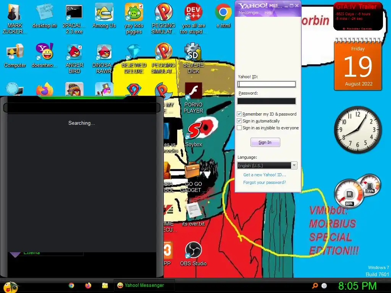The height and width of the screenshot is (293, 391).
Task: Open the BEJEWED DELUXE desktop shortcut
Action: click(134, 58)
